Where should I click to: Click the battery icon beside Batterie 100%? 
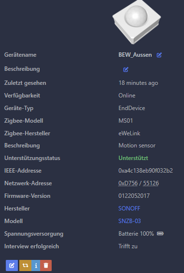[x=160, y=233]
